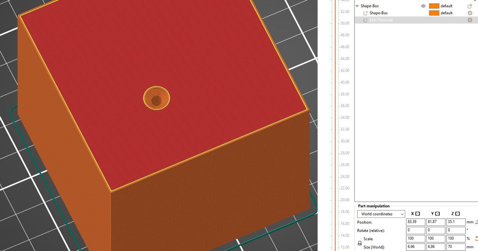Screen dimensions: 478x251
Task: Click the orange extruder color swatch for Shape-Box
Action: [x=434, y=6]
